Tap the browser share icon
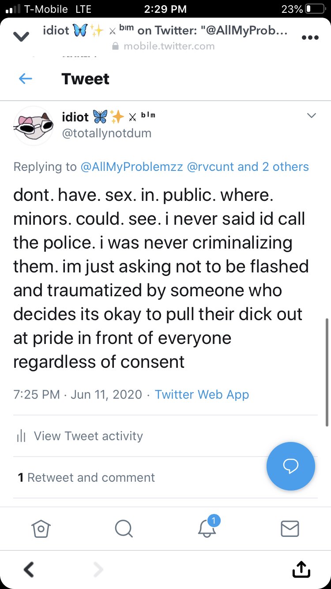The image size is (331, 589). pyautogui.click(x=301, y=570)
